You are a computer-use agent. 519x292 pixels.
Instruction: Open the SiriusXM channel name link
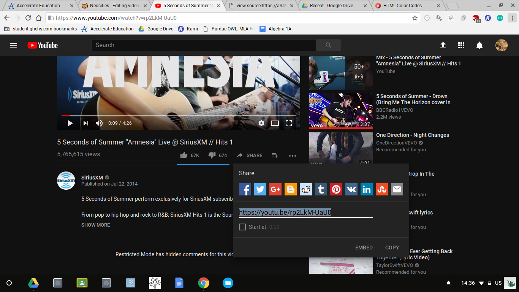point(92,178)
